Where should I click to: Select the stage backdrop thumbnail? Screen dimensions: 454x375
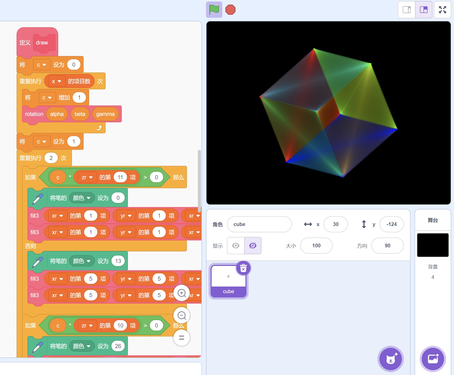[433, 245]
